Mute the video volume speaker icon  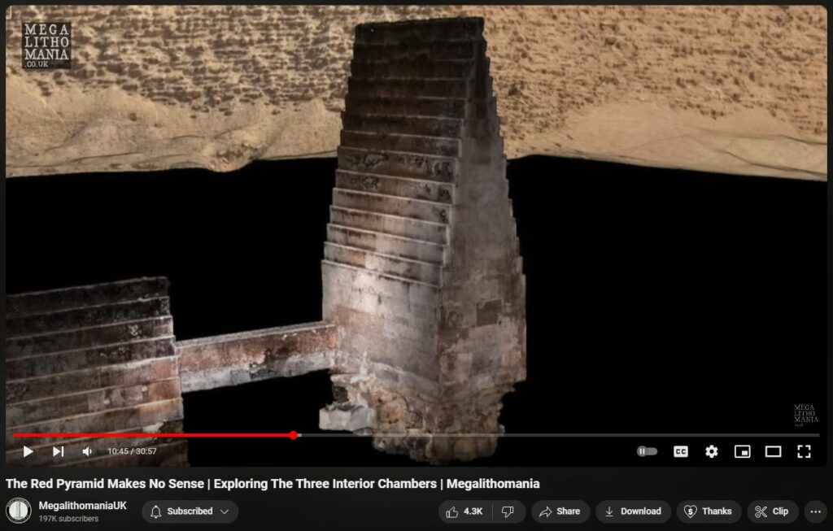tap(87, 451)
